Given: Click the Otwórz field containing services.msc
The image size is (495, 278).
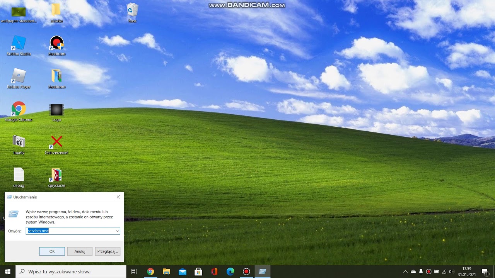Looking at the screenshot, I should pyautogui.click(x=73, y=231).
